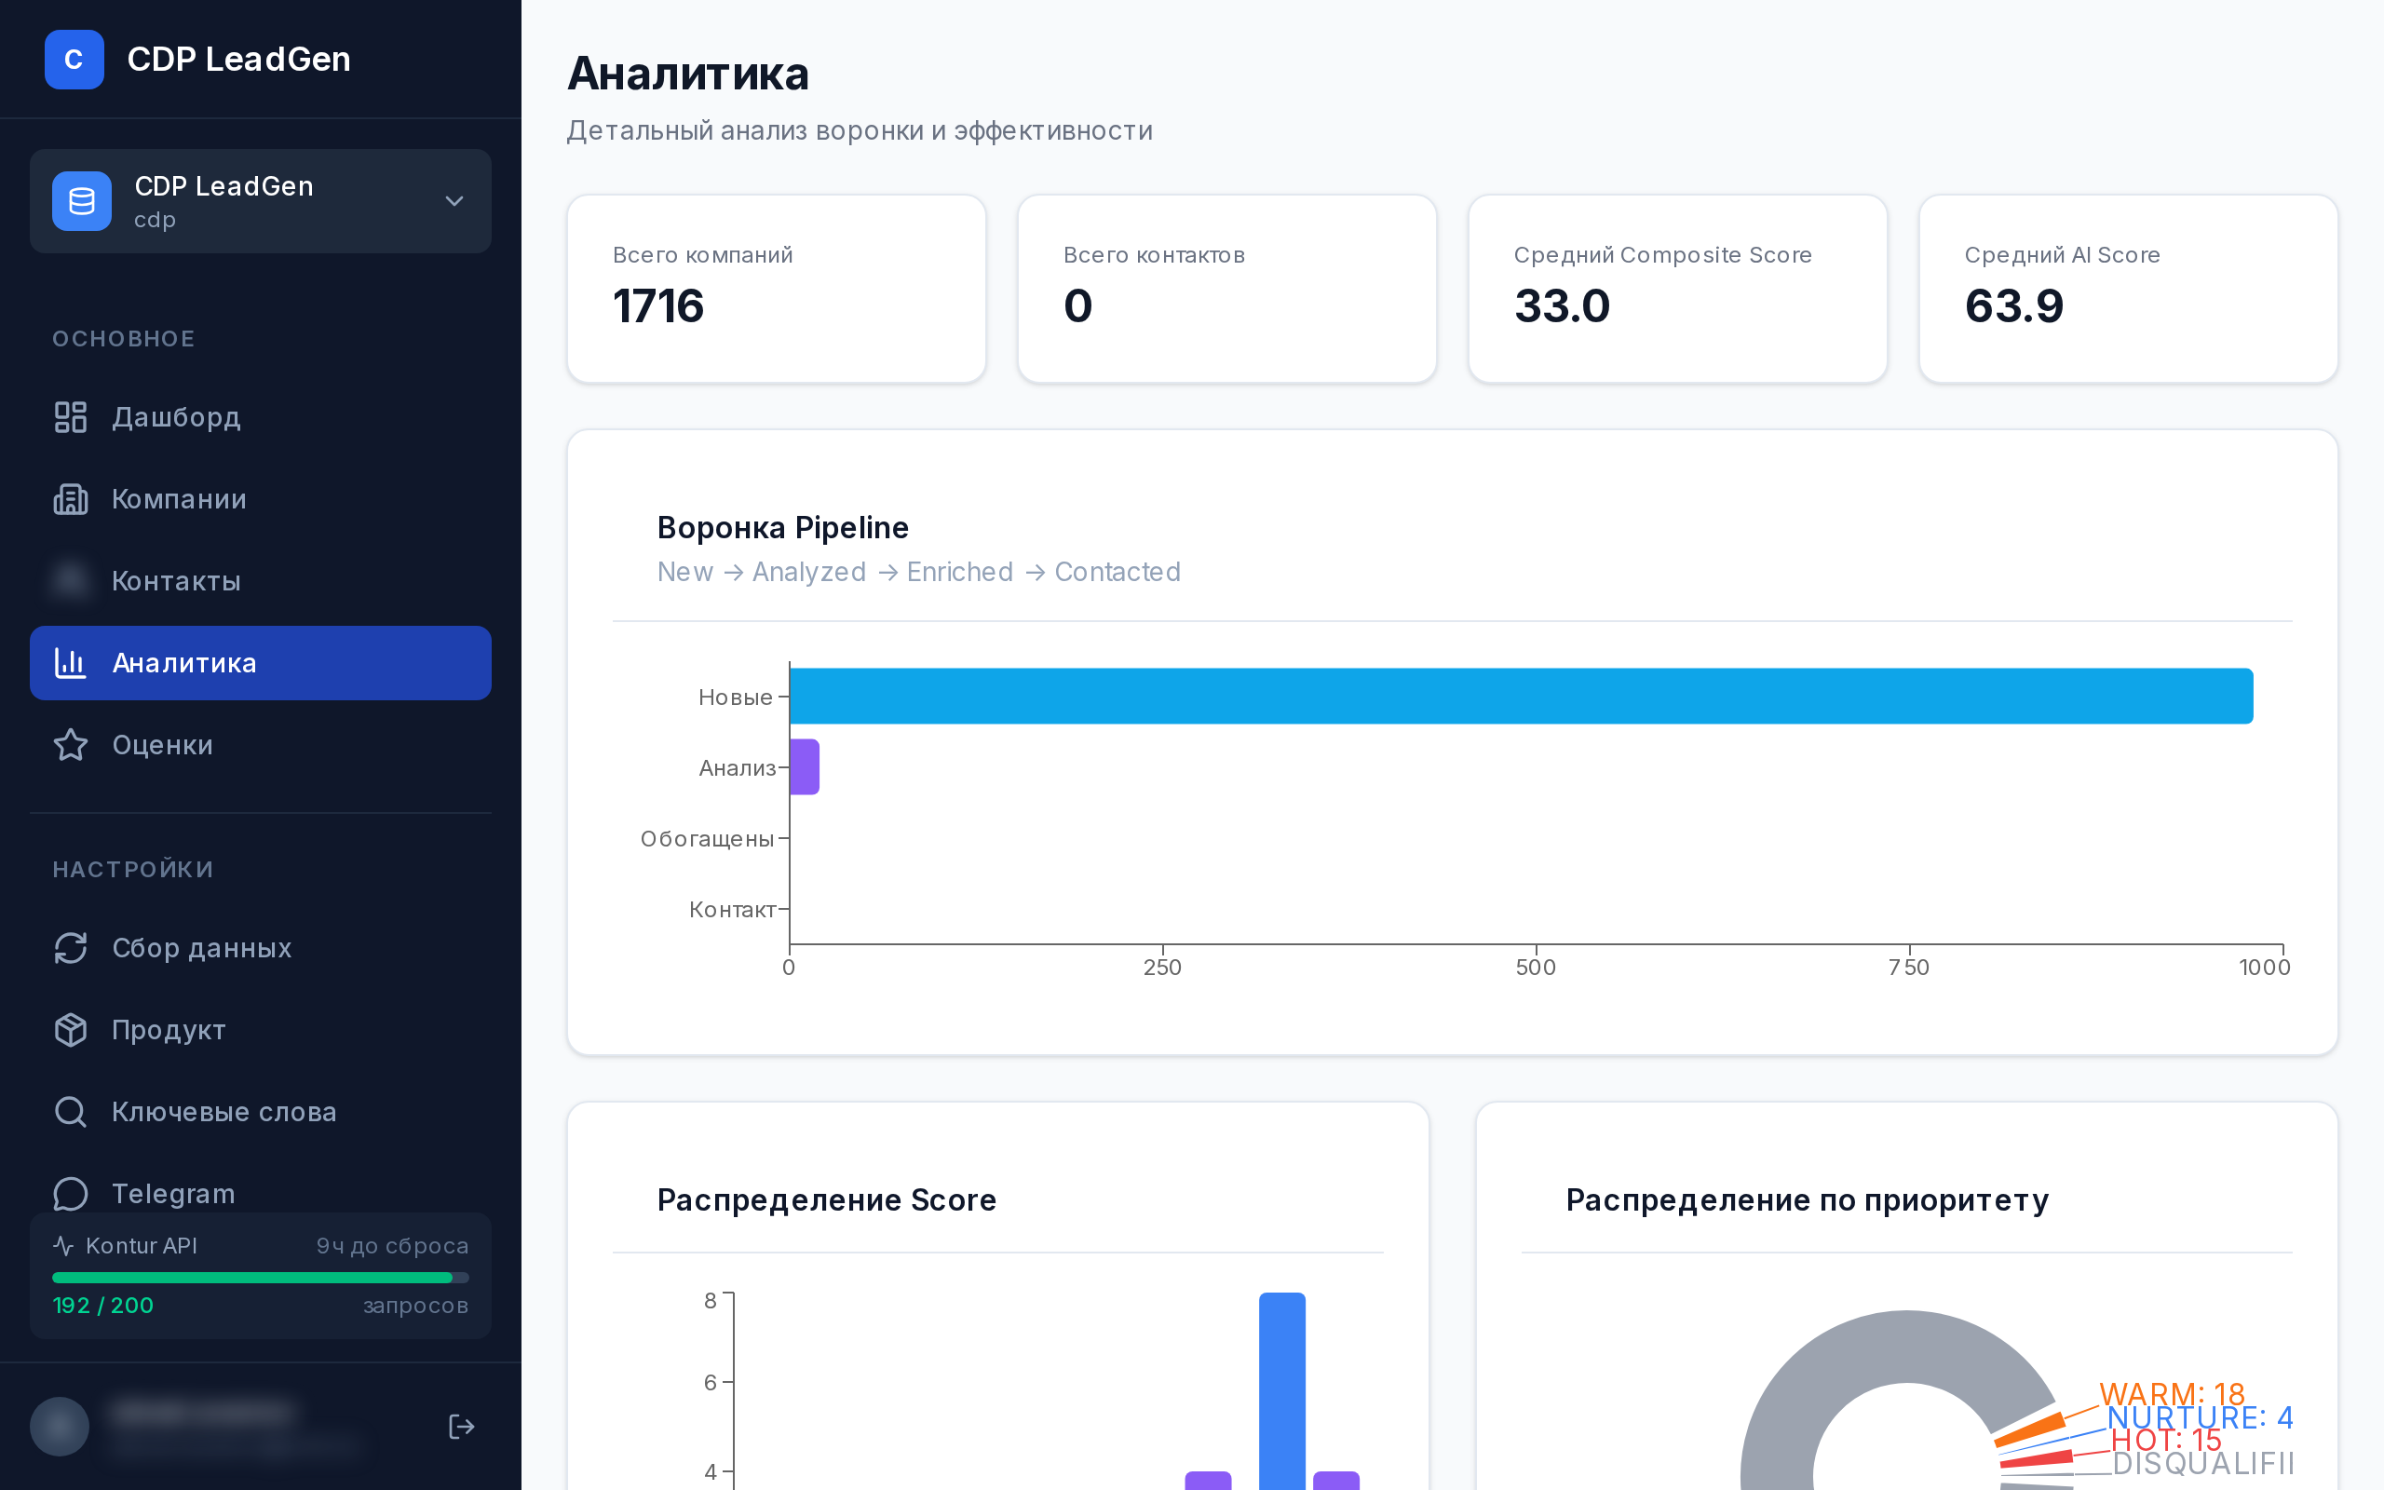Select the Дашборд navigation icon
This screenshot has width=2384, height=1490.
point(70,417)
